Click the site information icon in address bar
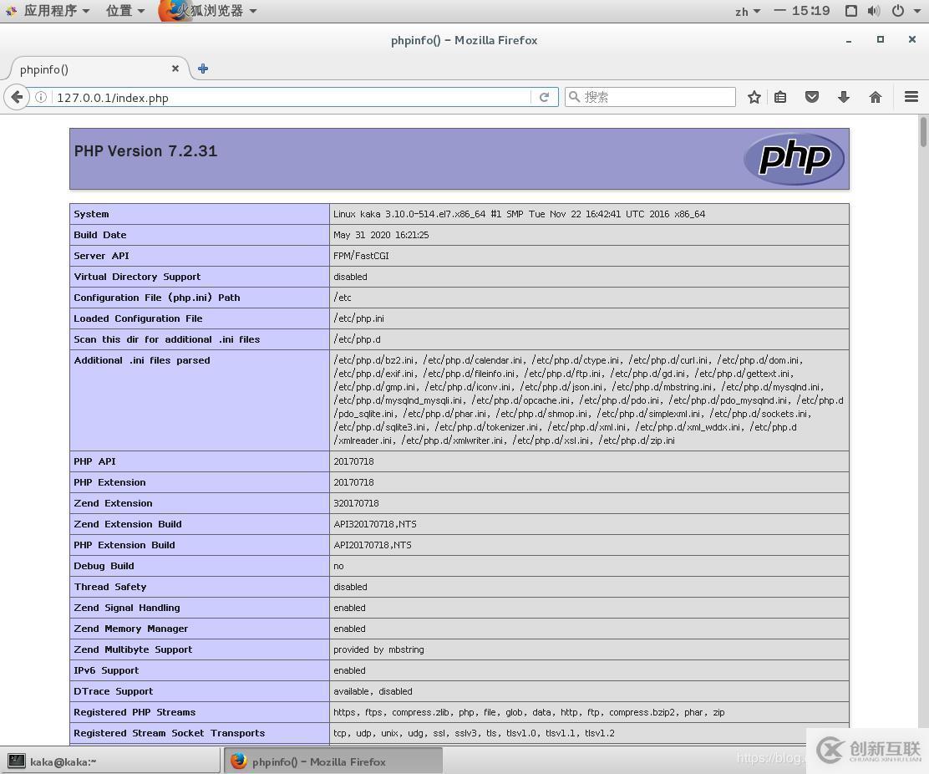The image size is (929, 774). pos(41,97)
